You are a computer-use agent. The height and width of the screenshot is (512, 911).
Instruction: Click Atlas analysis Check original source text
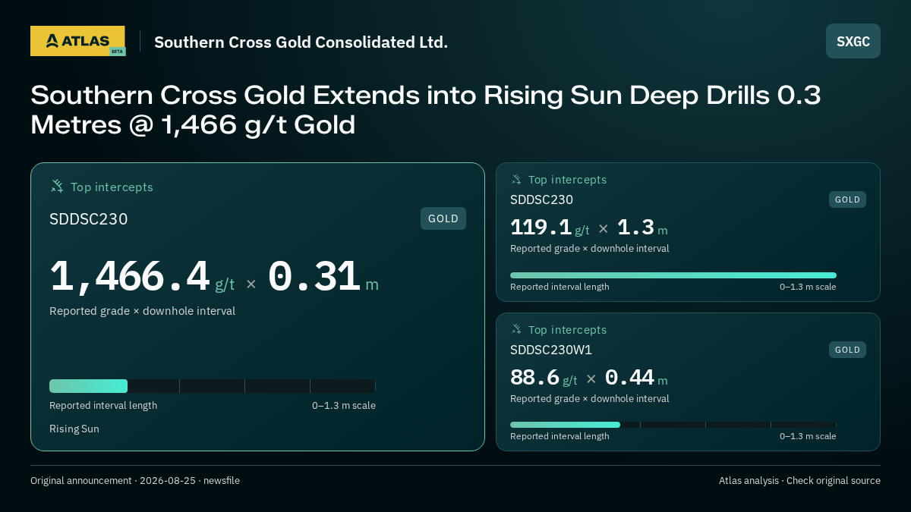coord(799,481)
